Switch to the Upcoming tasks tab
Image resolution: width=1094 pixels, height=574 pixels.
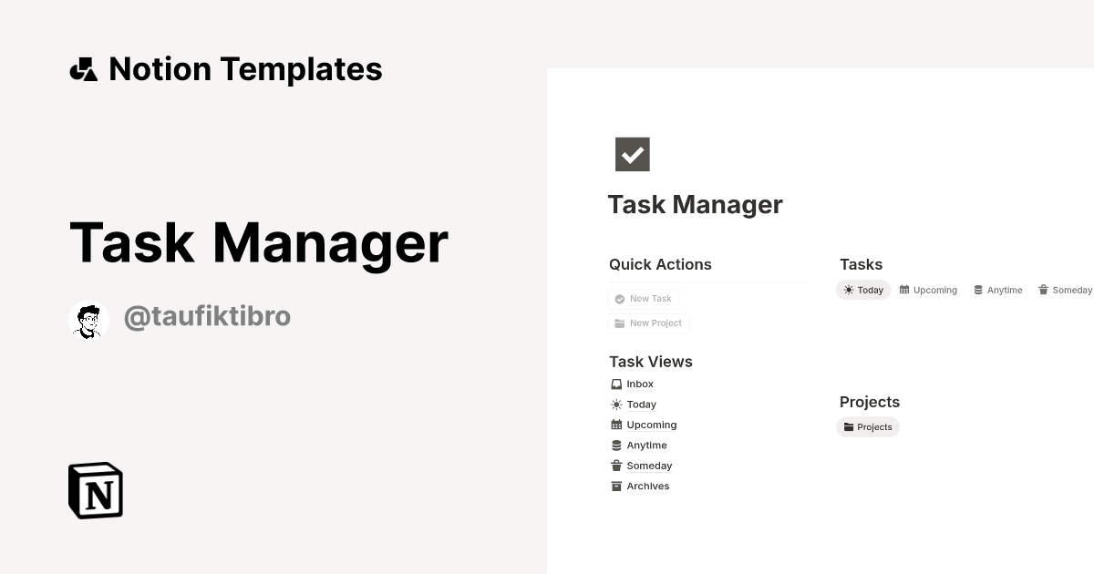(x=928, y=290)
